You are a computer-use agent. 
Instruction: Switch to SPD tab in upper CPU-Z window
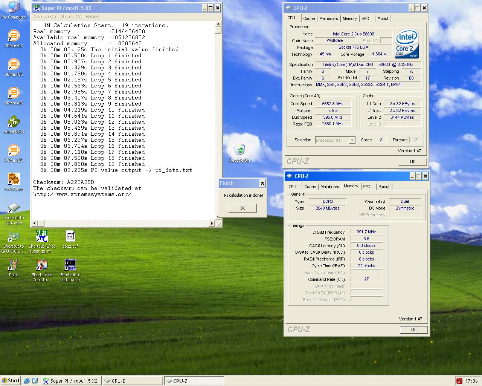(x=365, y=18)
